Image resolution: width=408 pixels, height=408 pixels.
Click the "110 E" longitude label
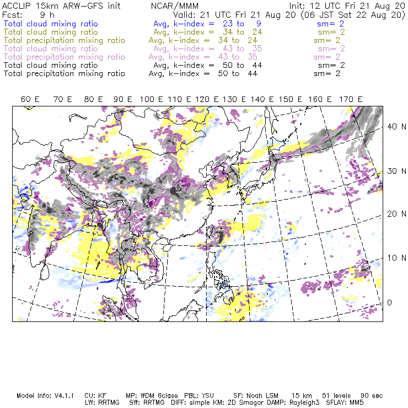click(x=179, y=99)
